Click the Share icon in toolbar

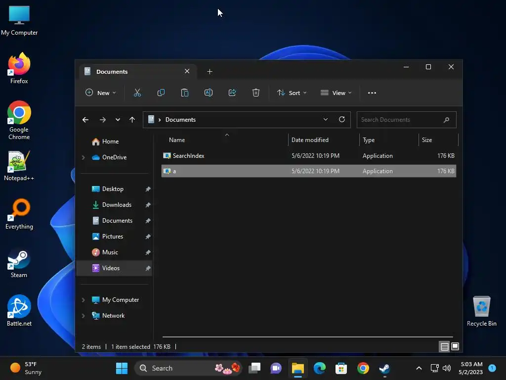(x=232, y=93)
